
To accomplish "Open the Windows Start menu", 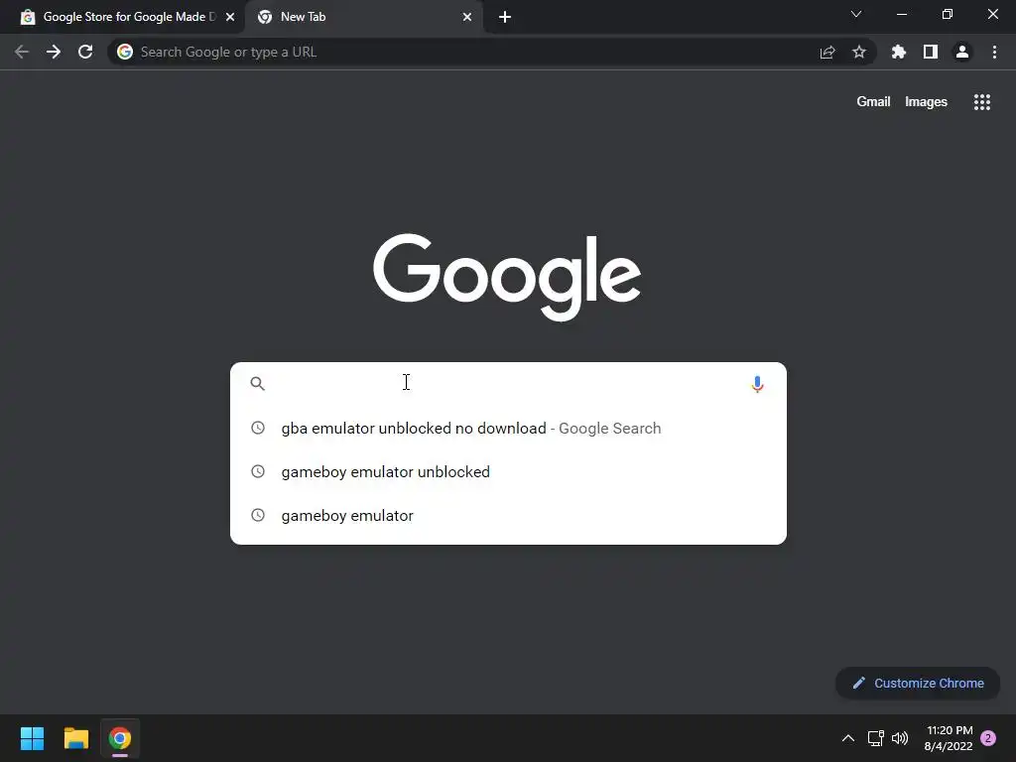I will click(x=32, y=738).
